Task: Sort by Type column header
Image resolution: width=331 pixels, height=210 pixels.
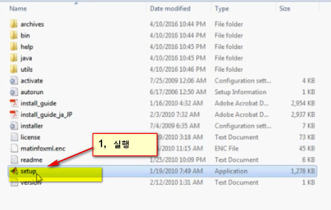Action: 222,9
